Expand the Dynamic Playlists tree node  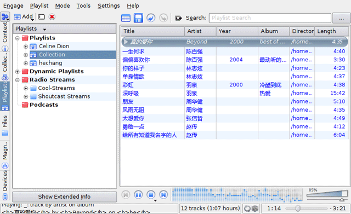pyautogui.click(x=18, y=72)
